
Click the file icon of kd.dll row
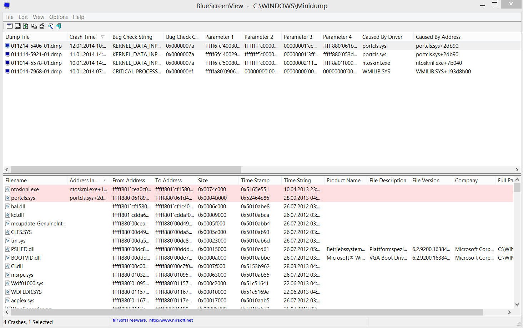coord(7,215)
